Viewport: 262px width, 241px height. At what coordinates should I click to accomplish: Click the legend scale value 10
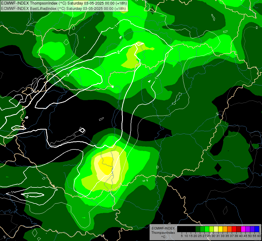(186, 236)
